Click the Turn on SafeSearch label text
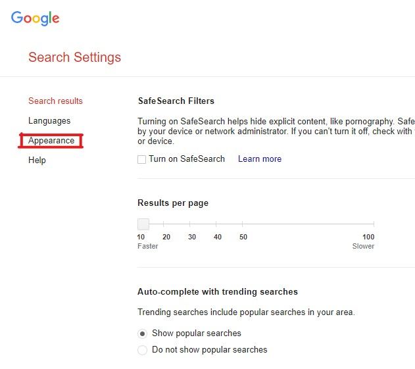The width and height of the screenshot is (415, 369). (187, 159)
